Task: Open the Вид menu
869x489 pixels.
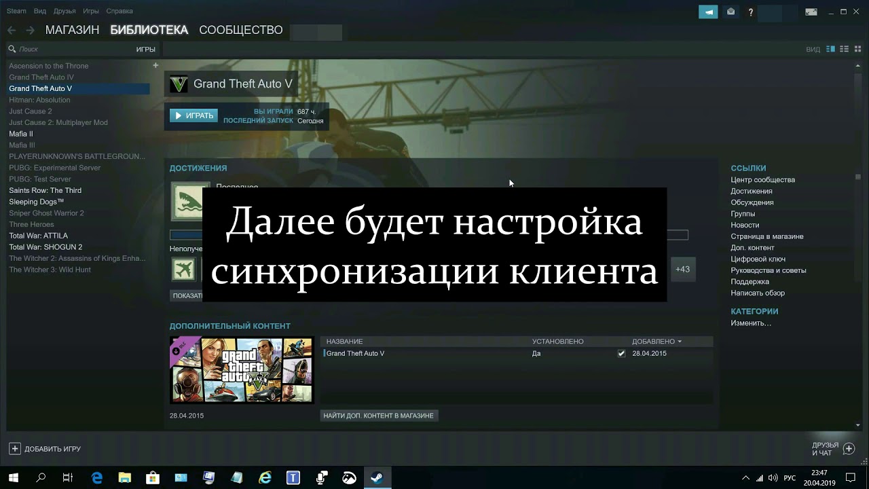Action: click(39, 12)
